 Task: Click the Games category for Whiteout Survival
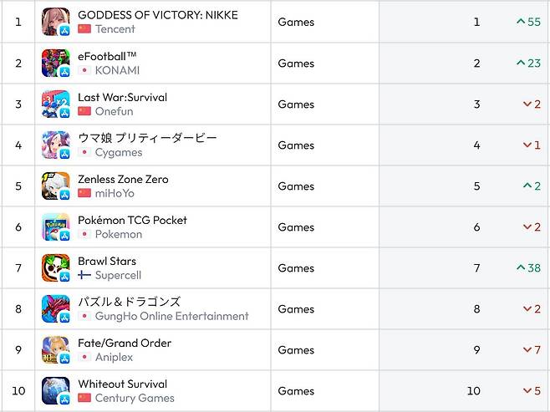click(296, 390)
